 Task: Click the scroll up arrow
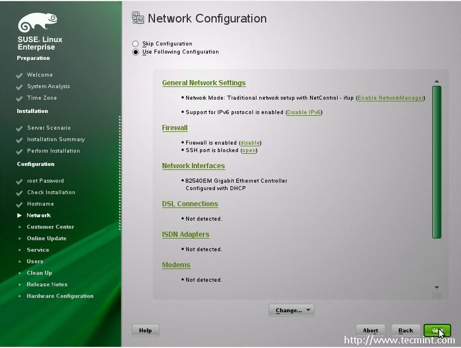(x=437, y=82)
